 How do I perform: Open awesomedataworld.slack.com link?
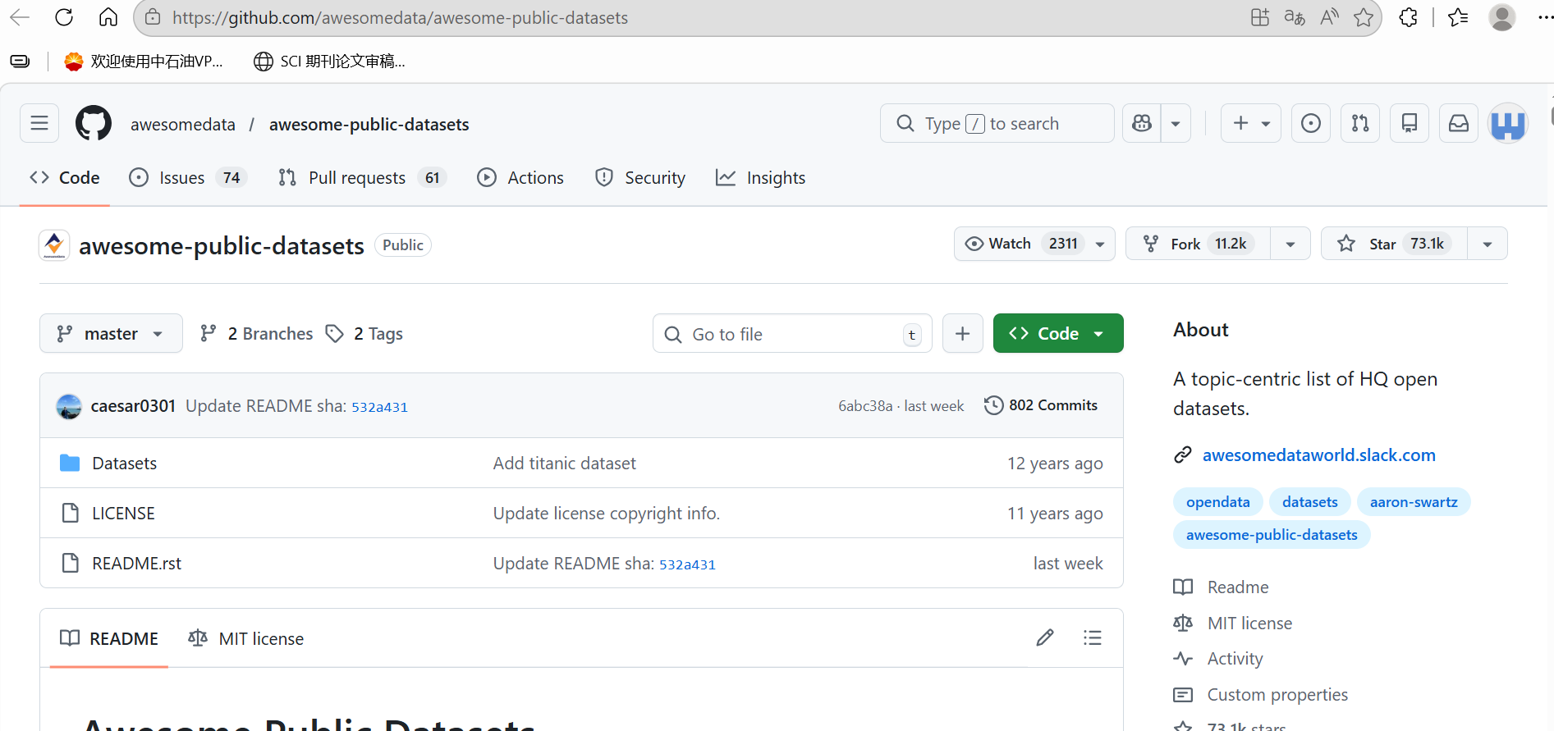(1319, 455)
